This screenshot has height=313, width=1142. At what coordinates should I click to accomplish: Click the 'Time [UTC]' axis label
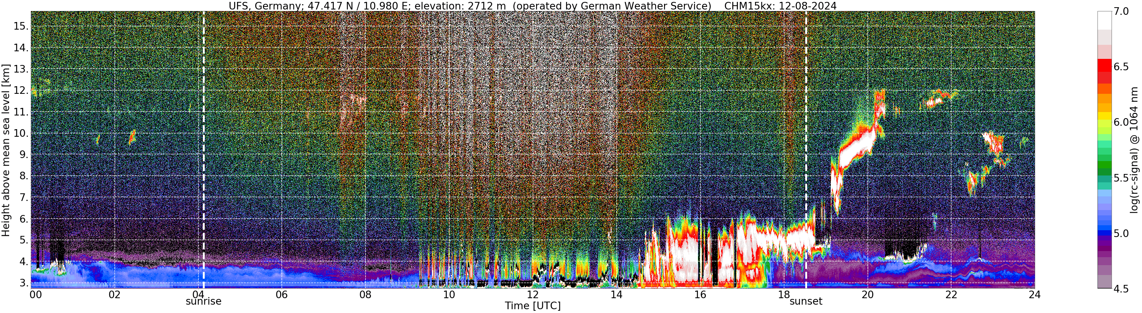coord(533,306)
